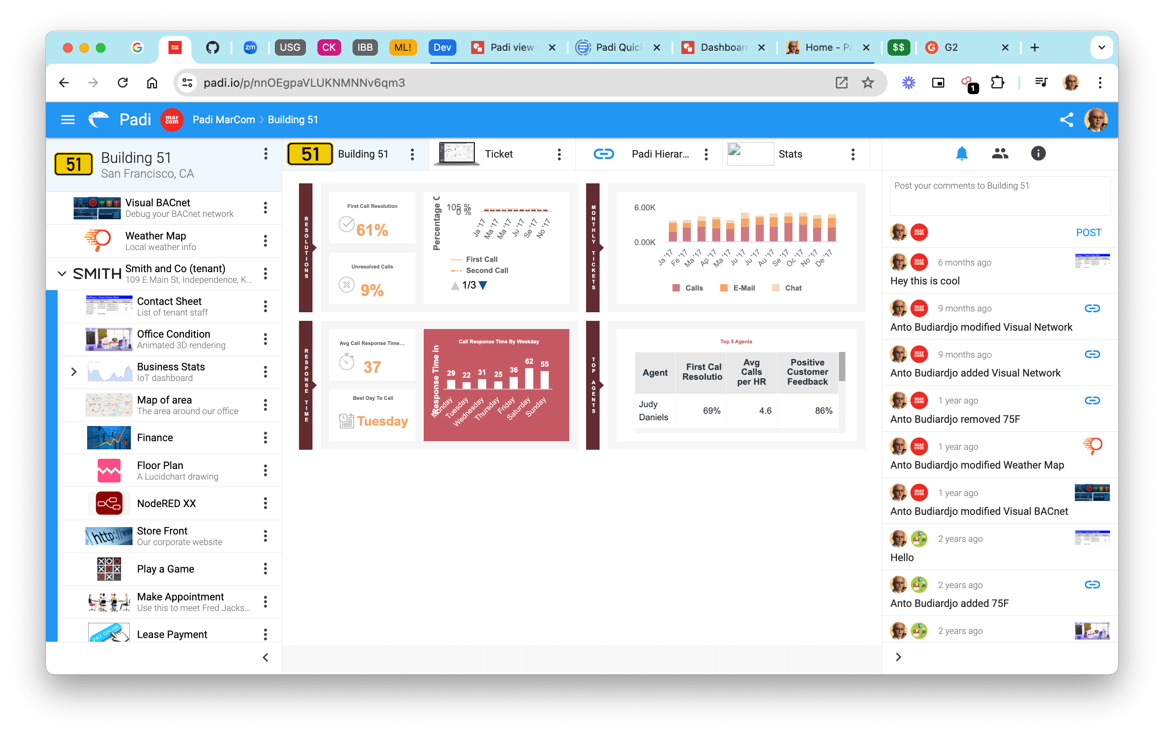Open the info icon in right panel
This screenshot has width=1164, height=735.
tap(1038, 154)
